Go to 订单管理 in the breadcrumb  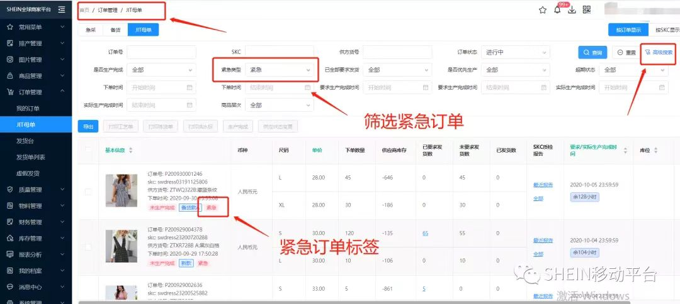click(108, 10)
